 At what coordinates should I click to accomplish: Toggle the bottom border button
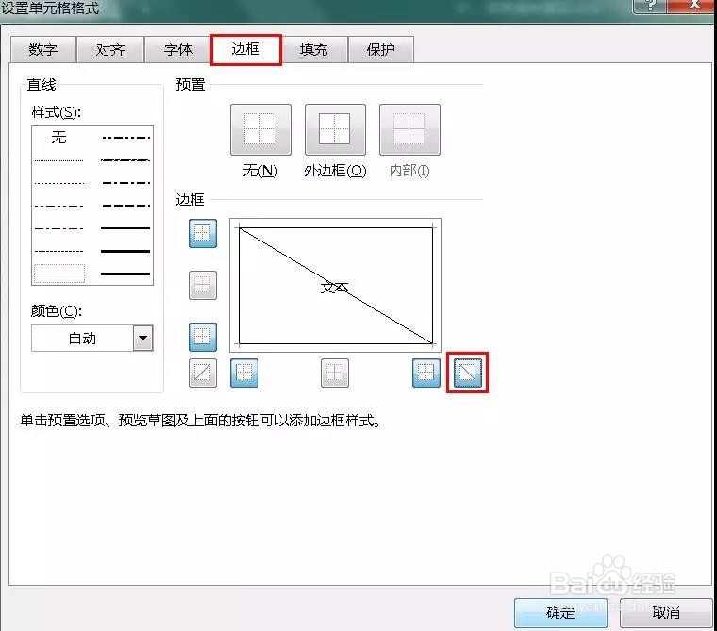click(203, 337)
